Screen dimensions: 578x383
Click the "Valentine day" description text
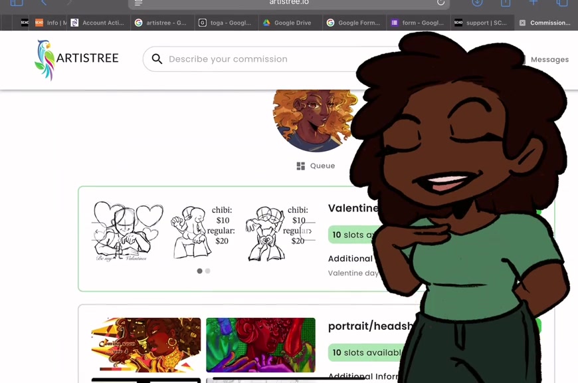tap(353, 273)
